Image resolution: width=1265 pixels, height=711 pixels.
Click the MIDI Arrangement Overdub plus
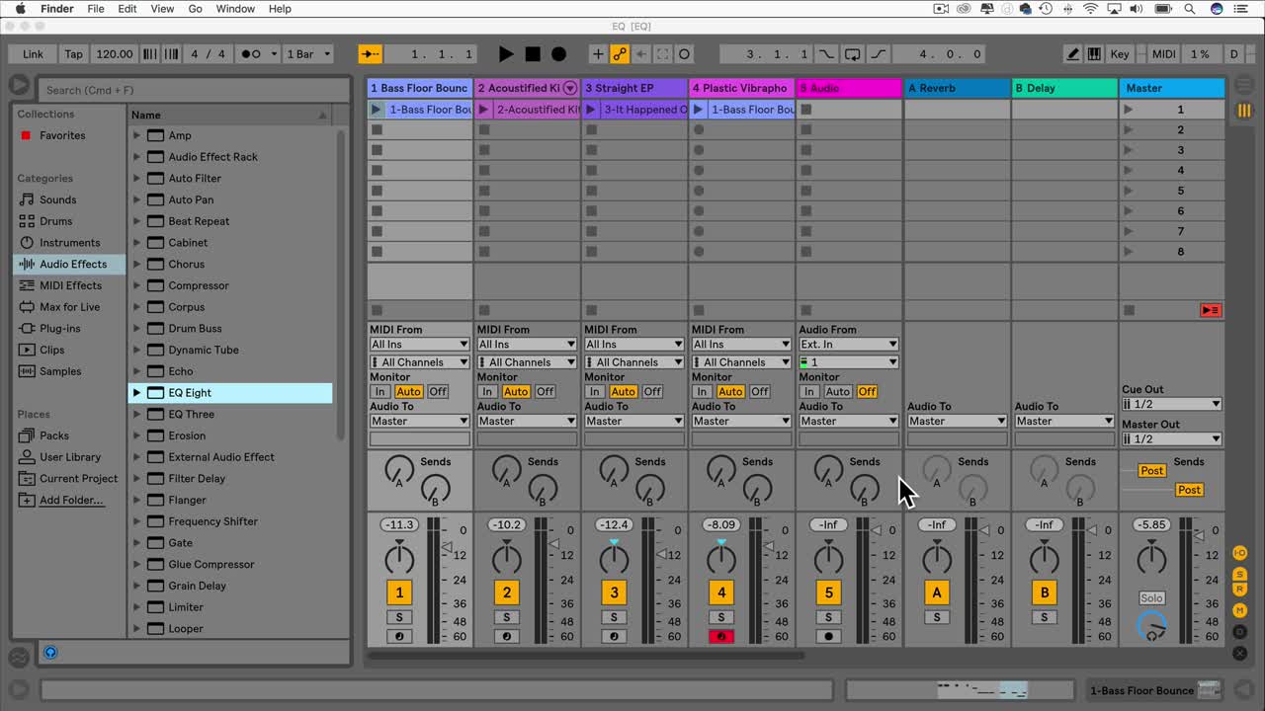tap(598, 54)
